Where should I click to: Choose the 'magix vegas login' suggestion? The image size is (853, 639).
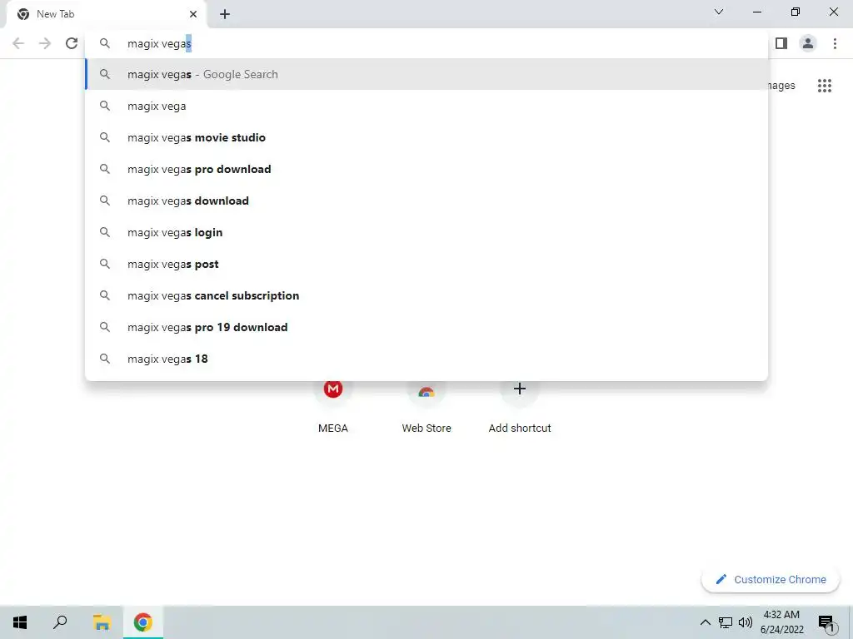pos(426,233)
